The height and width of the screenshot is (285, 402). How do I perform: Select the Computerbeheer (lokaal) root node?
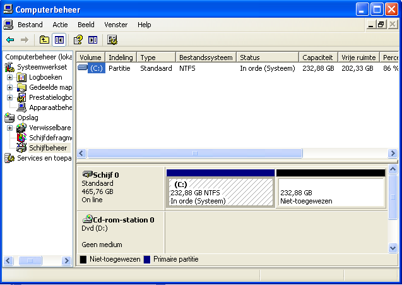point(38,57)
